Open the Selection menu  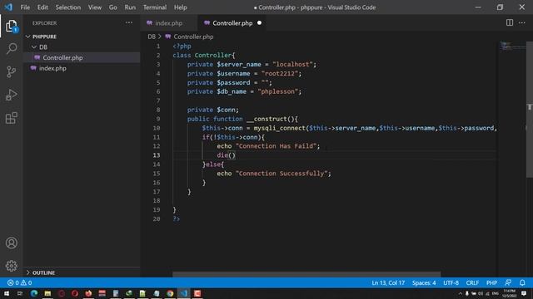tap(68, 7)
